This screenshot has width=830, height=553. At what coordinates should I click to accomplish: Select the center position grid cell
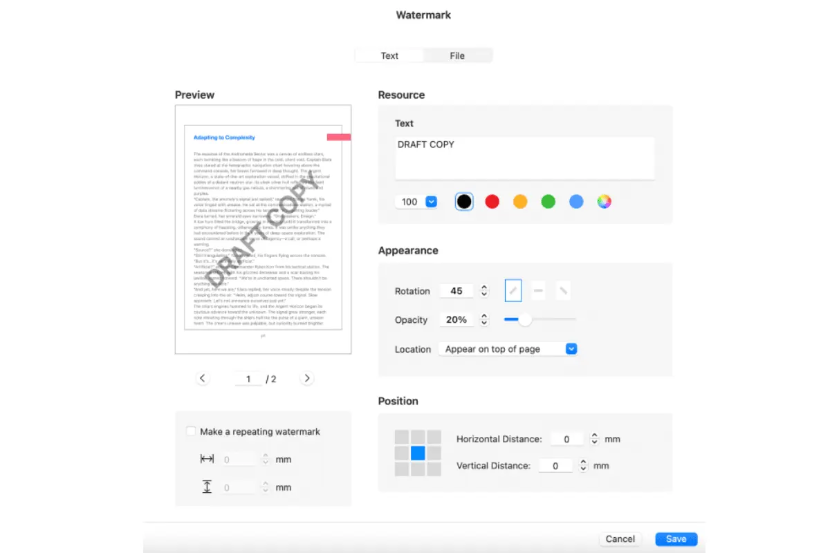(x=418, y=453)
